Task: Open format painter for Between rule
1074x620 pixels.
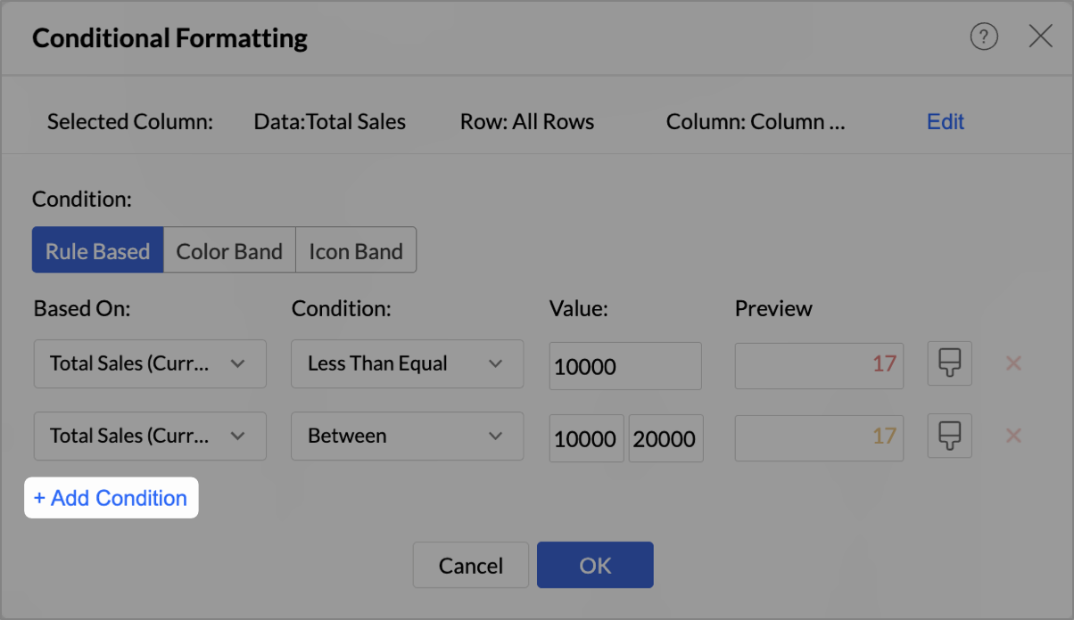Action: point(949,436)
